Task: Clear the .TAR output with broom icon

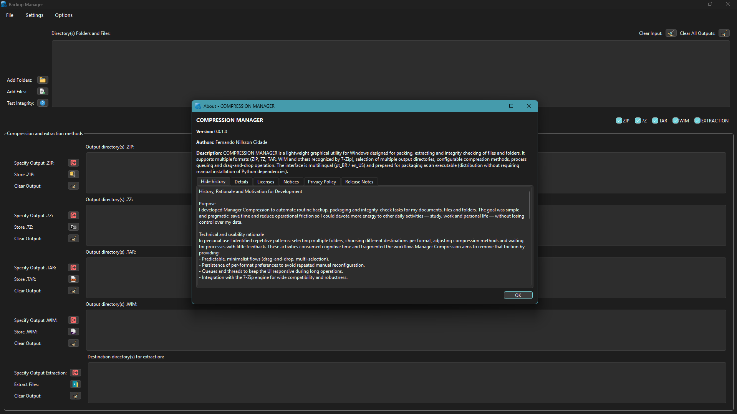Action: tap(73, 290)
